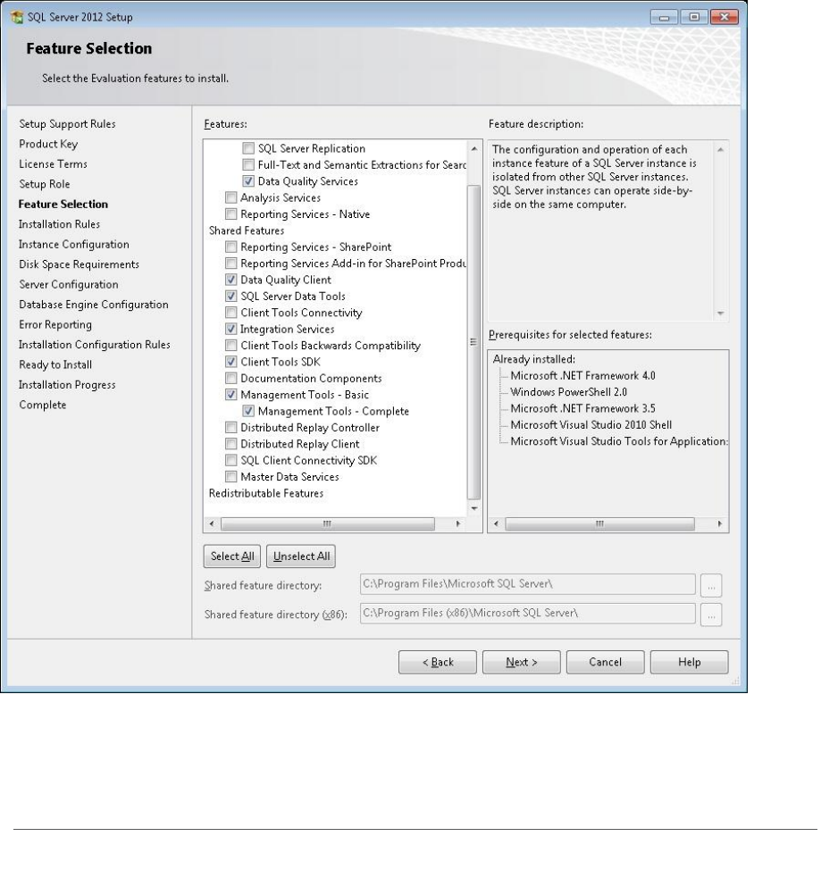The height and width of the screenshot is (870, 821).
Task: Check Master Data Services
Action: point(230,477)
